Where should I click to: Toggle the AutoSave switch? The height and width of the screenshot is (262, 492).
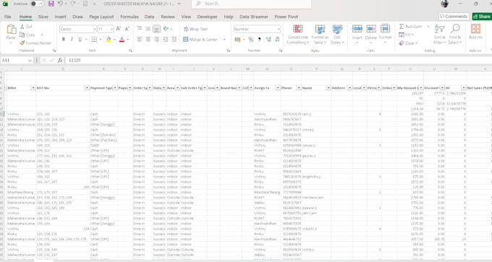[x=38, y=4]
